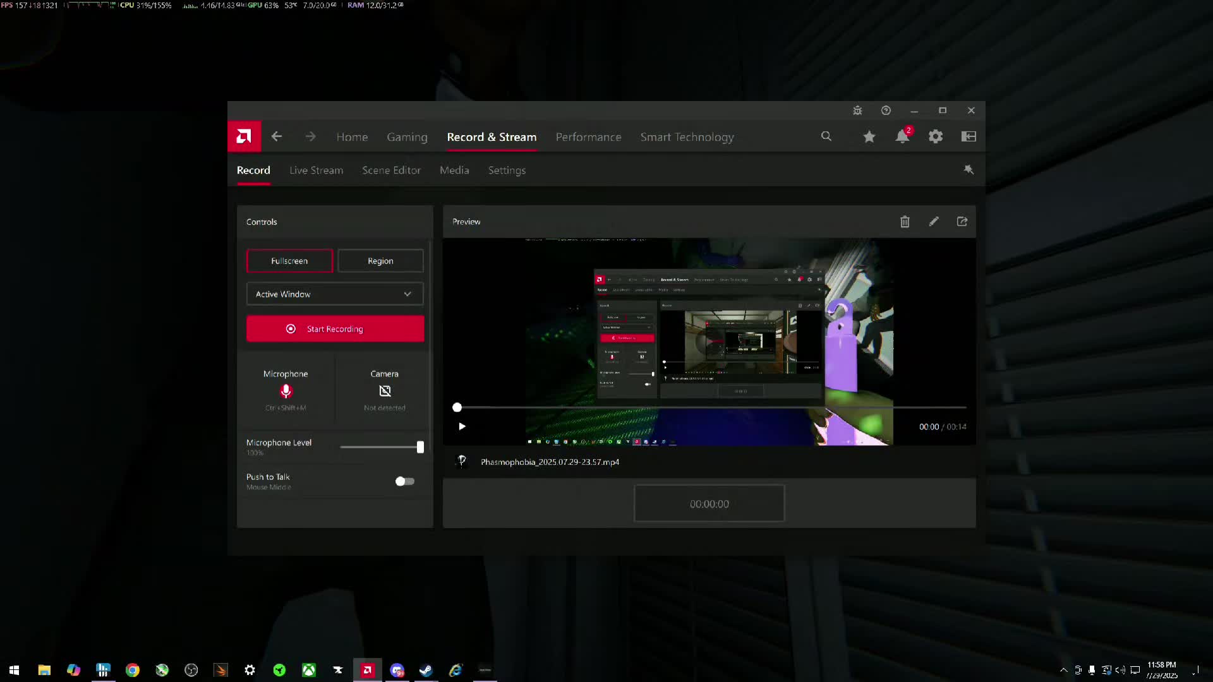
Task: Adjust Microphone Level slider handle
Action: point(420,447)
